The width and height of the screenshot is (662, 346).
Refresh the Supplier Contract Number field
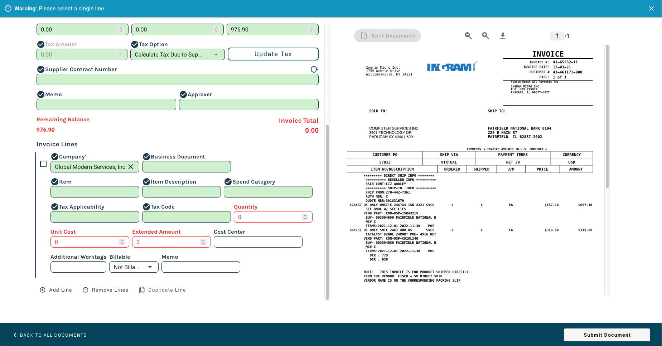coord(314,69)
